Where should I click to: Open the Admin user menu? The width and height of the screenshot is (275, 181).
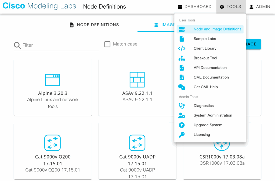(x=259, y=7)
